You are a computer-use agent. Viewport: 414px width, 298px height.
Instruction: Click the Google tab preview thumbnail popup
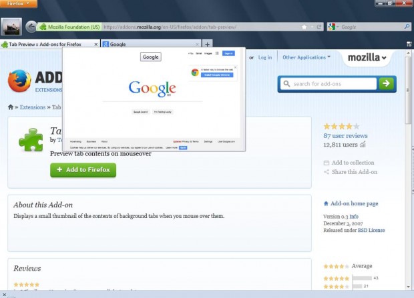pos(154,99)
